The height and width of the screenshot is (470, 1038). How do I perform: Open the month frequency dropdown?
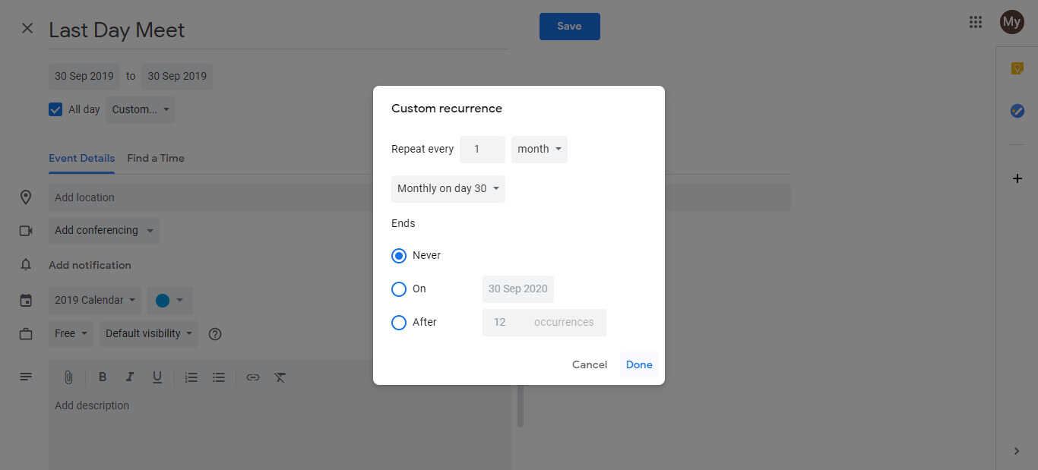[x=540, y=149]
